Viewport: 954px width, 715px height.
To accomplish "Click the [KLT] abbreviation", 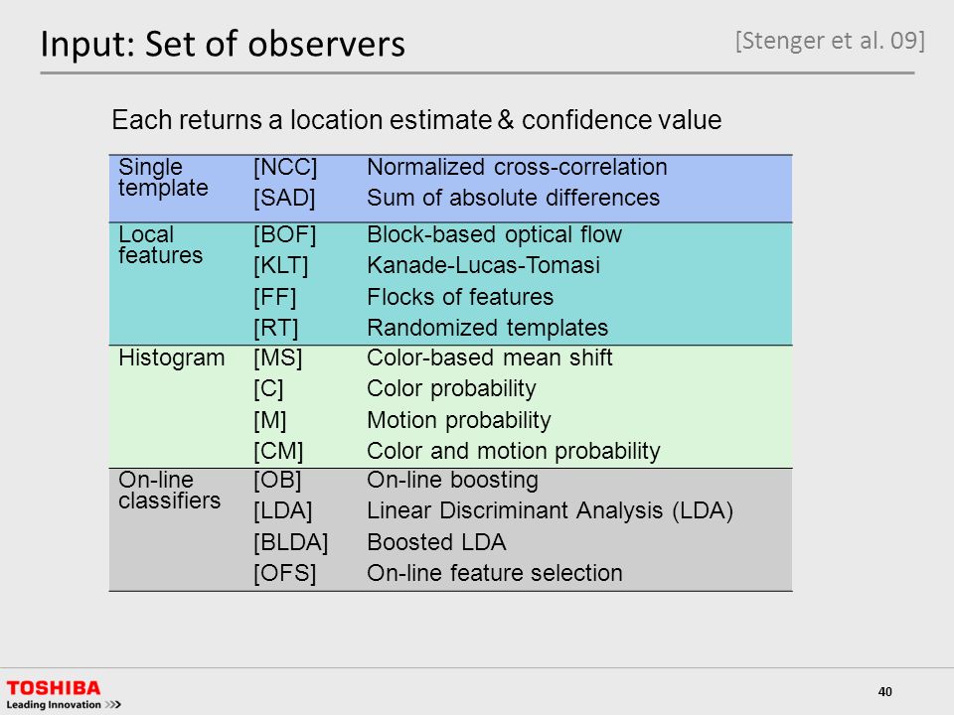I will coord(281,266).
